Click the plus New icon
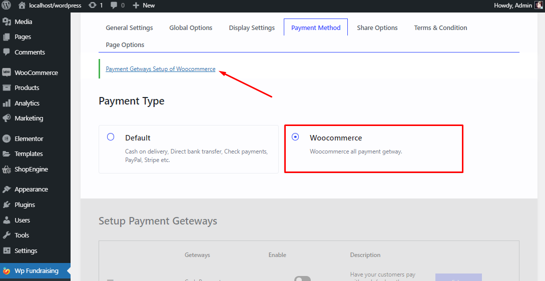This screenshot has width=545, height=281. pyautogui.click(x=136, y=5)
